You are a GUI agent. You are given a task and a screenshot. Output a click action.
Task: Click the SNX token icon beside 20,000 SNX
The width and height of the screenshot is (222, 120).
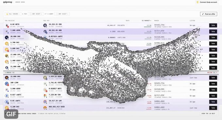point(7,37)
